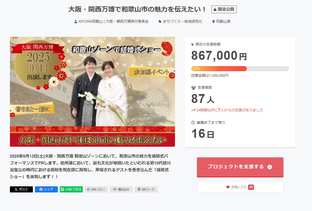Click the tag icon beside まちづくり
The image size is (312, 211).
[x=160, y=22]
